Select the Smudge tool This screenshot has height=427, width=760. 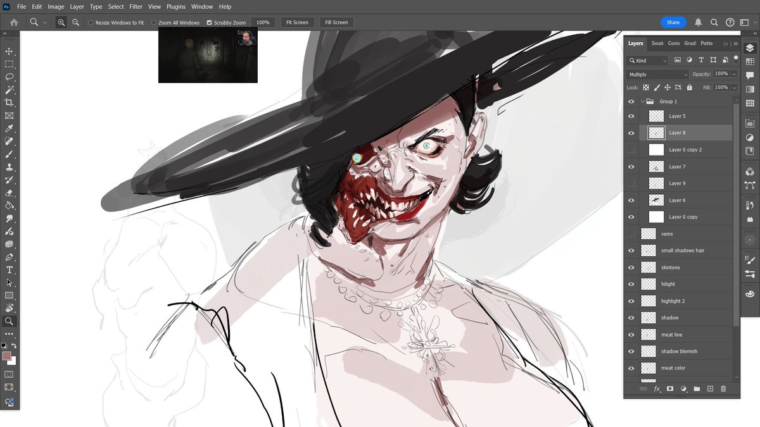pos(9,218)
